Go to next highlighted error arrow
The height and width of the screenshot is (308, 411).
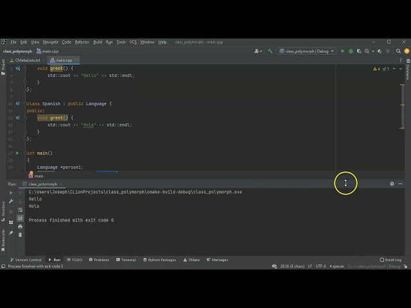(x=401, y=69)
